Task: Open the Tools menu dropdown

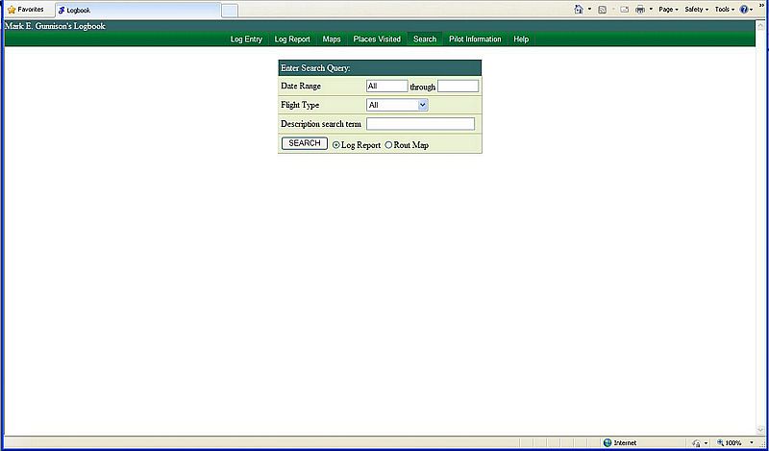Action: point(724,9)
